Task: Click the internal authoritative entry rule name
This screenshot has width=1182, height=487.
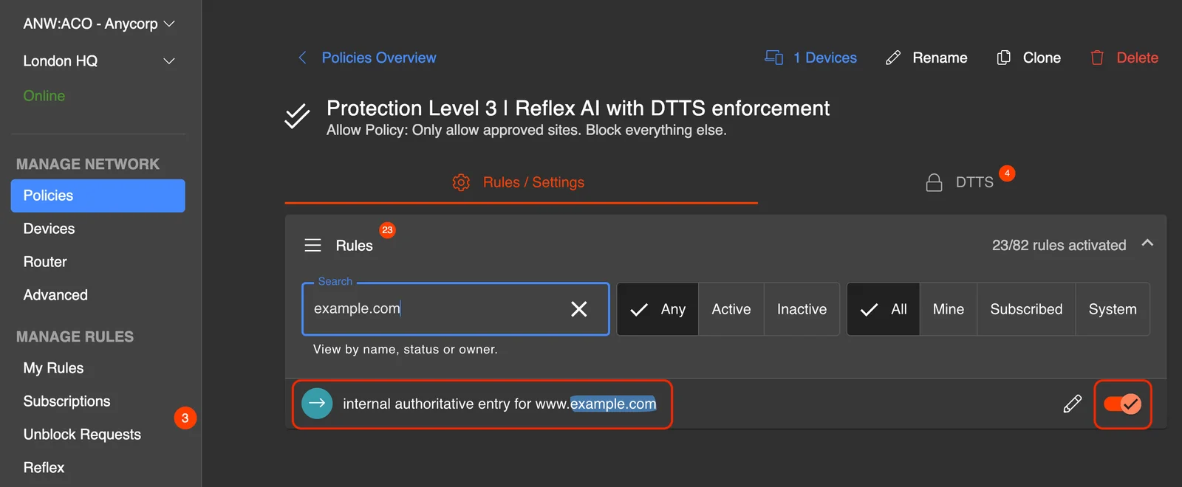Action: coord(499,404)
